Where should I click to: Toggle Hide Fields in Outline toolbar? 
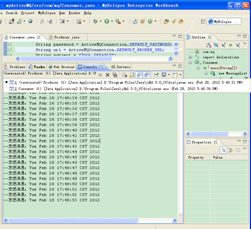point(216,45)
